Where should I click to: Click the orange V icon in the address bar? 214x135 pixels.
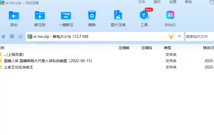coord(171,36)
